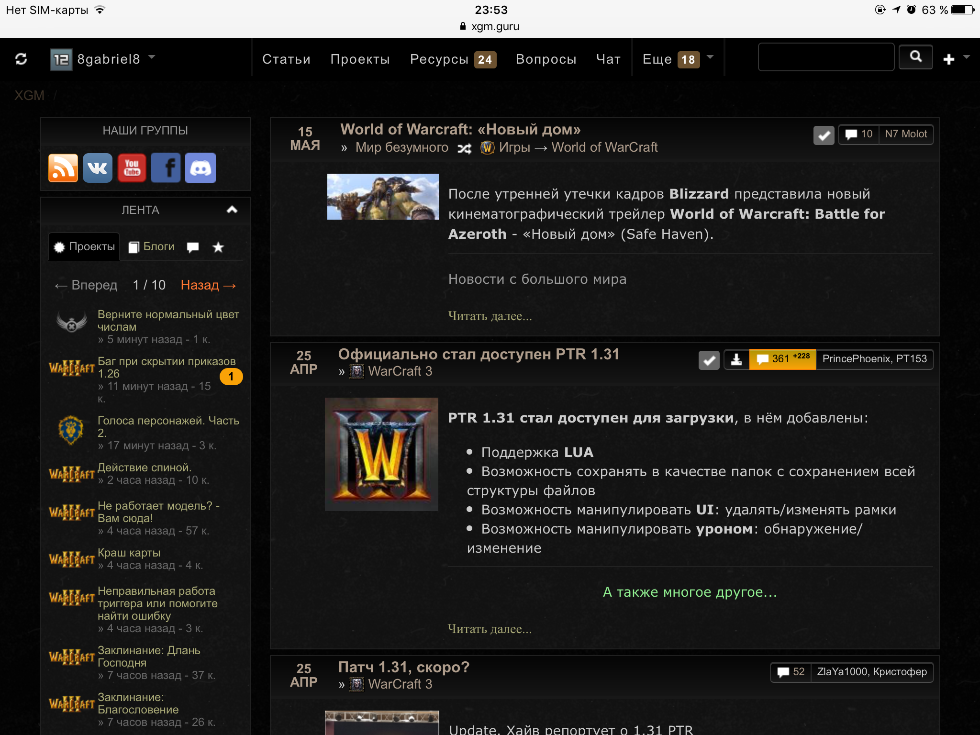The width and height of the screenshot is (980, 735).
Task: Switch to the favorites star tab in the feed
Action: [x=218, y=247]
